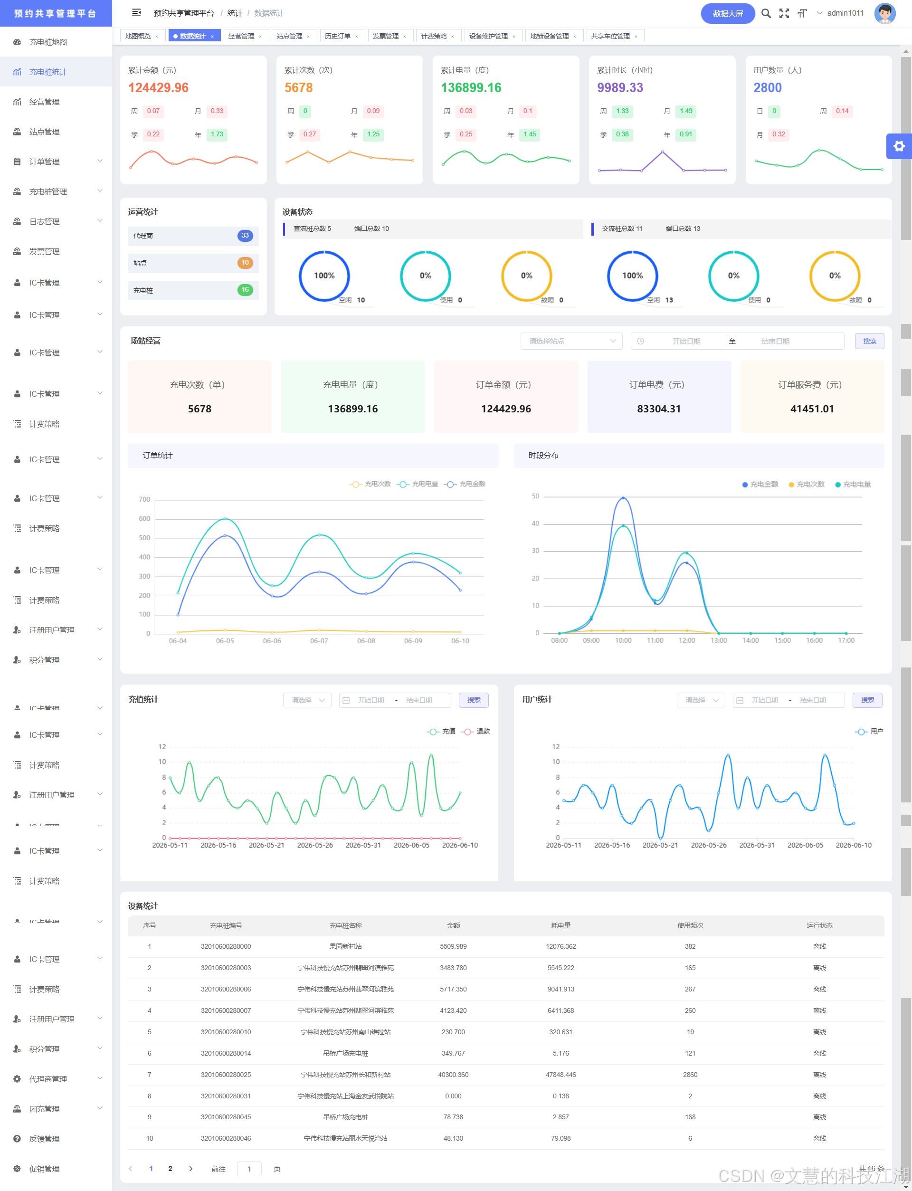The width and height of the screenshot is (912, 1191).
Task: Switch to the 共享车位管理 tab
Action: [610, 37]
